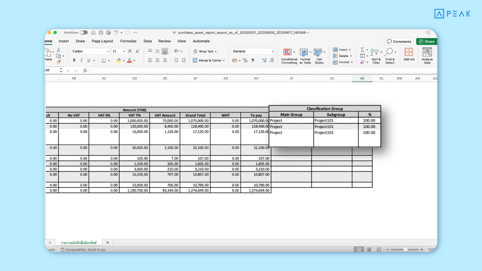This screenshot has width=482, height=271.
Task: Launch Analyze Data
Action: pos(426,56)
